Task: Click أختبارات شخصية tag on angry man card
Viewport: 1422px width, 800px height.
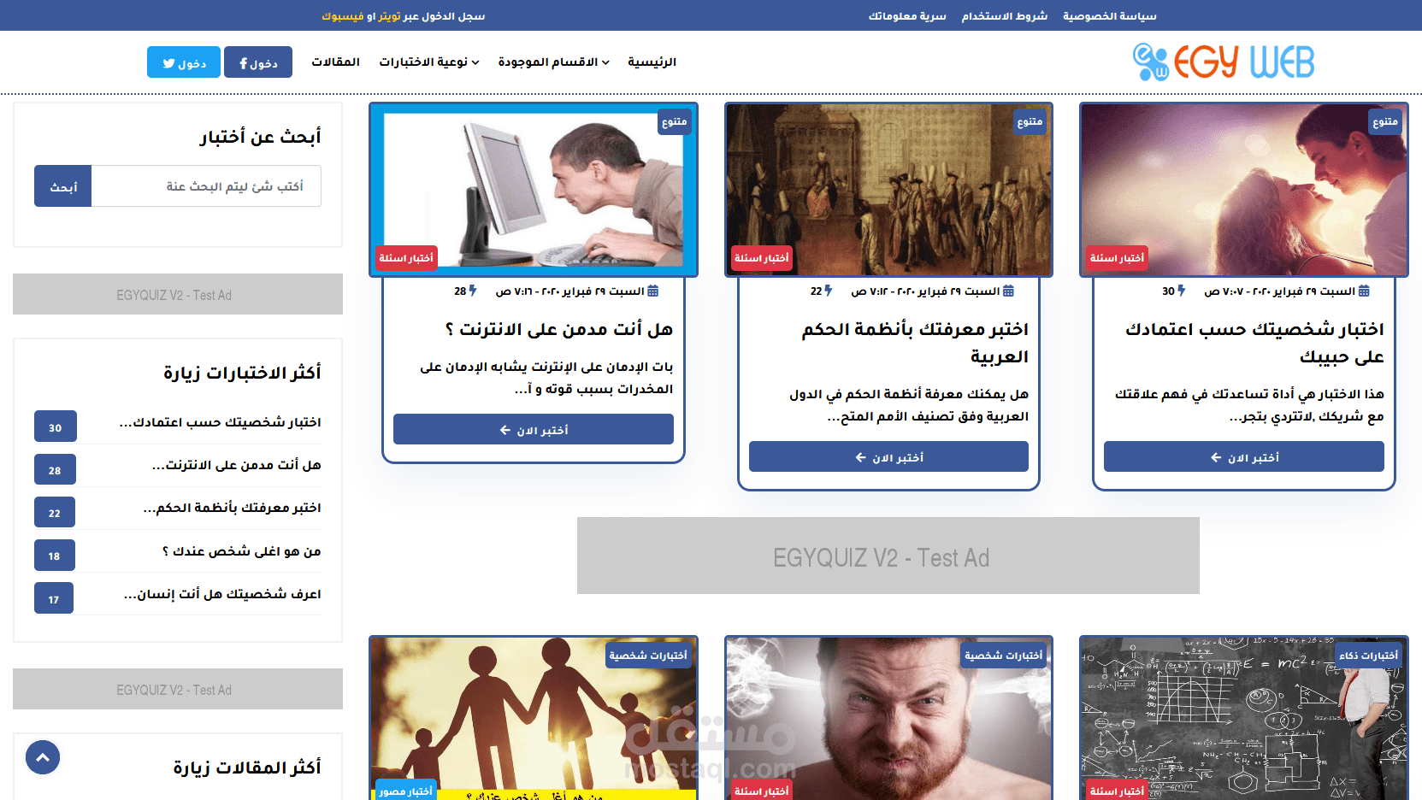Action: [1004, 655]
